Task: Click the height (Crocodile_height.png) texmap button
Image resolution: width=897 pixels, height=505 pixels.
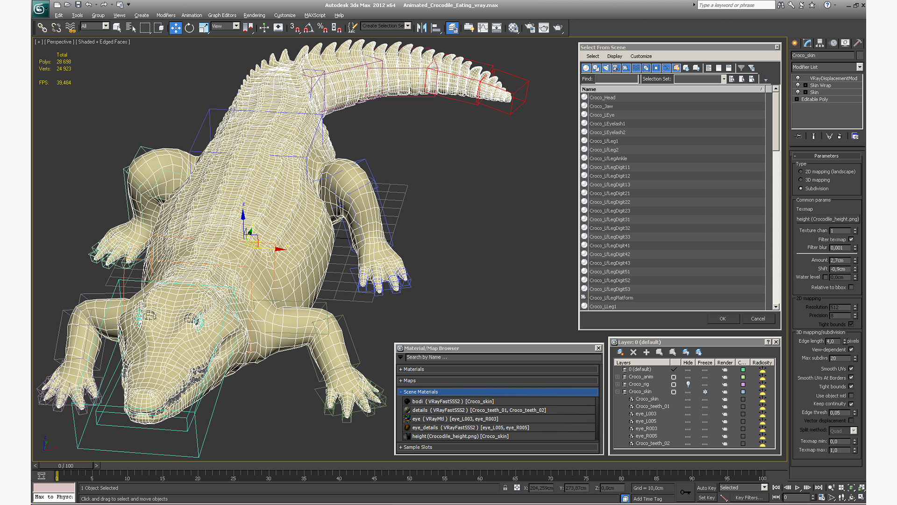Action: 827,219
